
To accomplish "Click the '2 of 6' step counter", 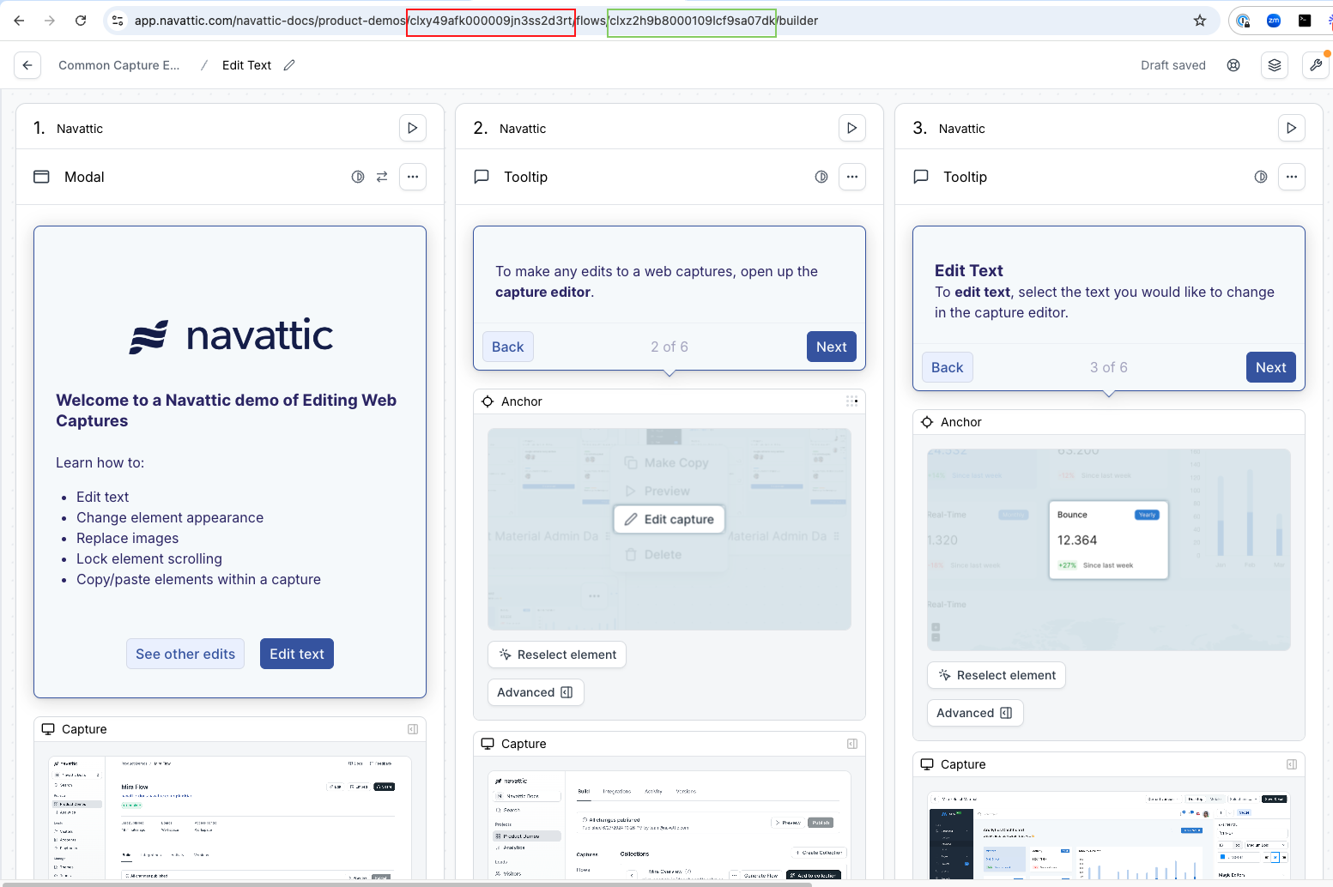I will click(x=670, y=347).
